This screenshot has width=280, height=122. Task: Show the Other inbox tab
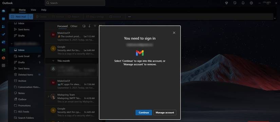(74, 26)
